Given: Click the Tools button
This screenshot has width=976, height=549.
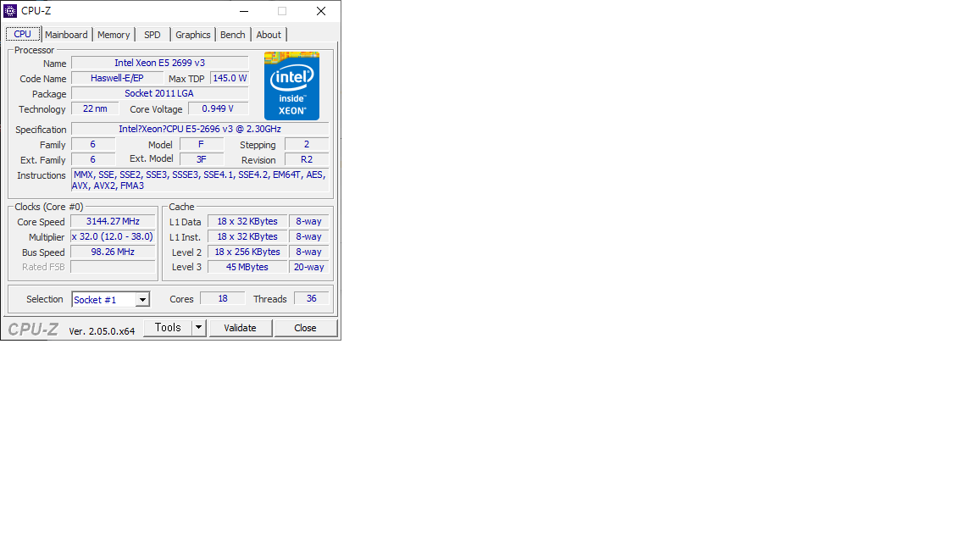Looking at the screenshot, I should (168, 327).
